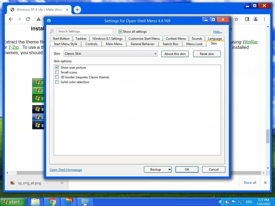Open the General Behavior tab

pos(142,44)
